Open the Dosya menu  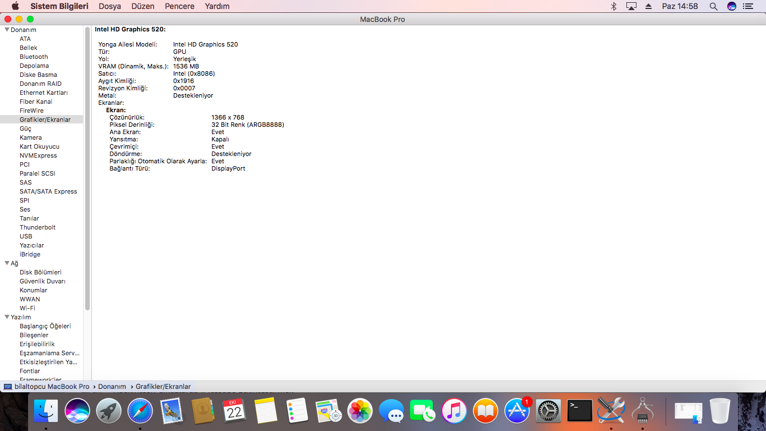(110, 6)
